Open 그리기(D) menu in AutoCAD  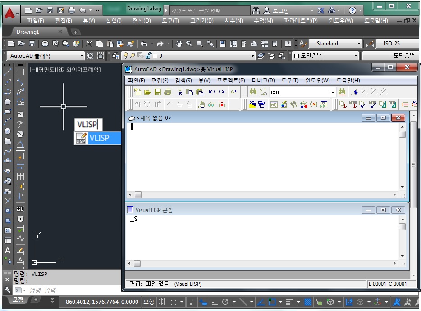[x=201, y=21]
